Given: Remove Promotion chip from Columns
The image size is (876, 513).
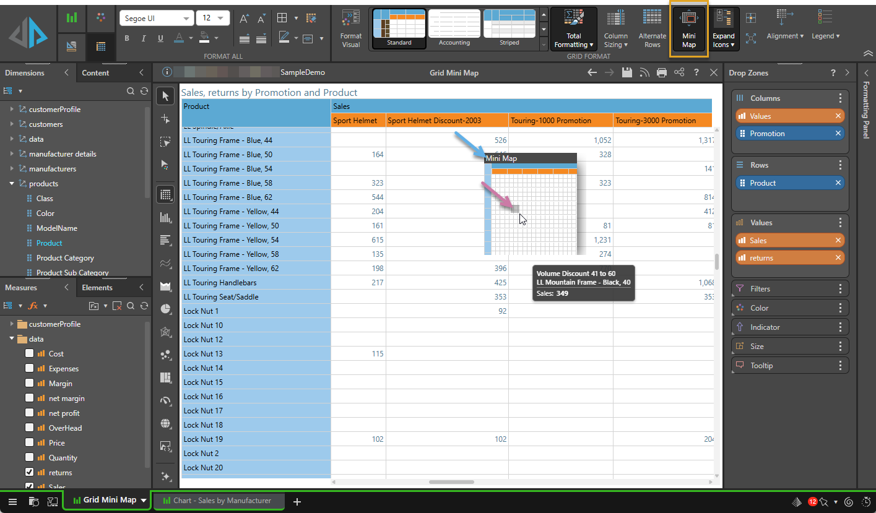Looking at the screenshot, I should pyautogui.click(x=838, y=134).
